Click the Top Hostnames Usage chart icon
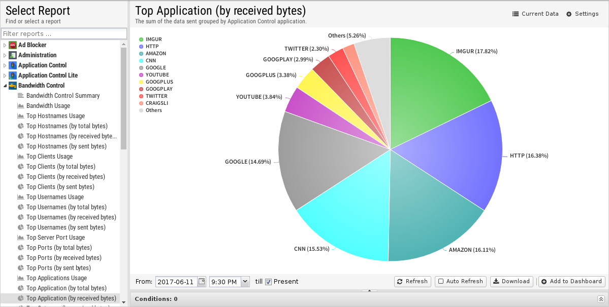Image resolution: width=609 pixels, height=307 pixels. [21, 116]
